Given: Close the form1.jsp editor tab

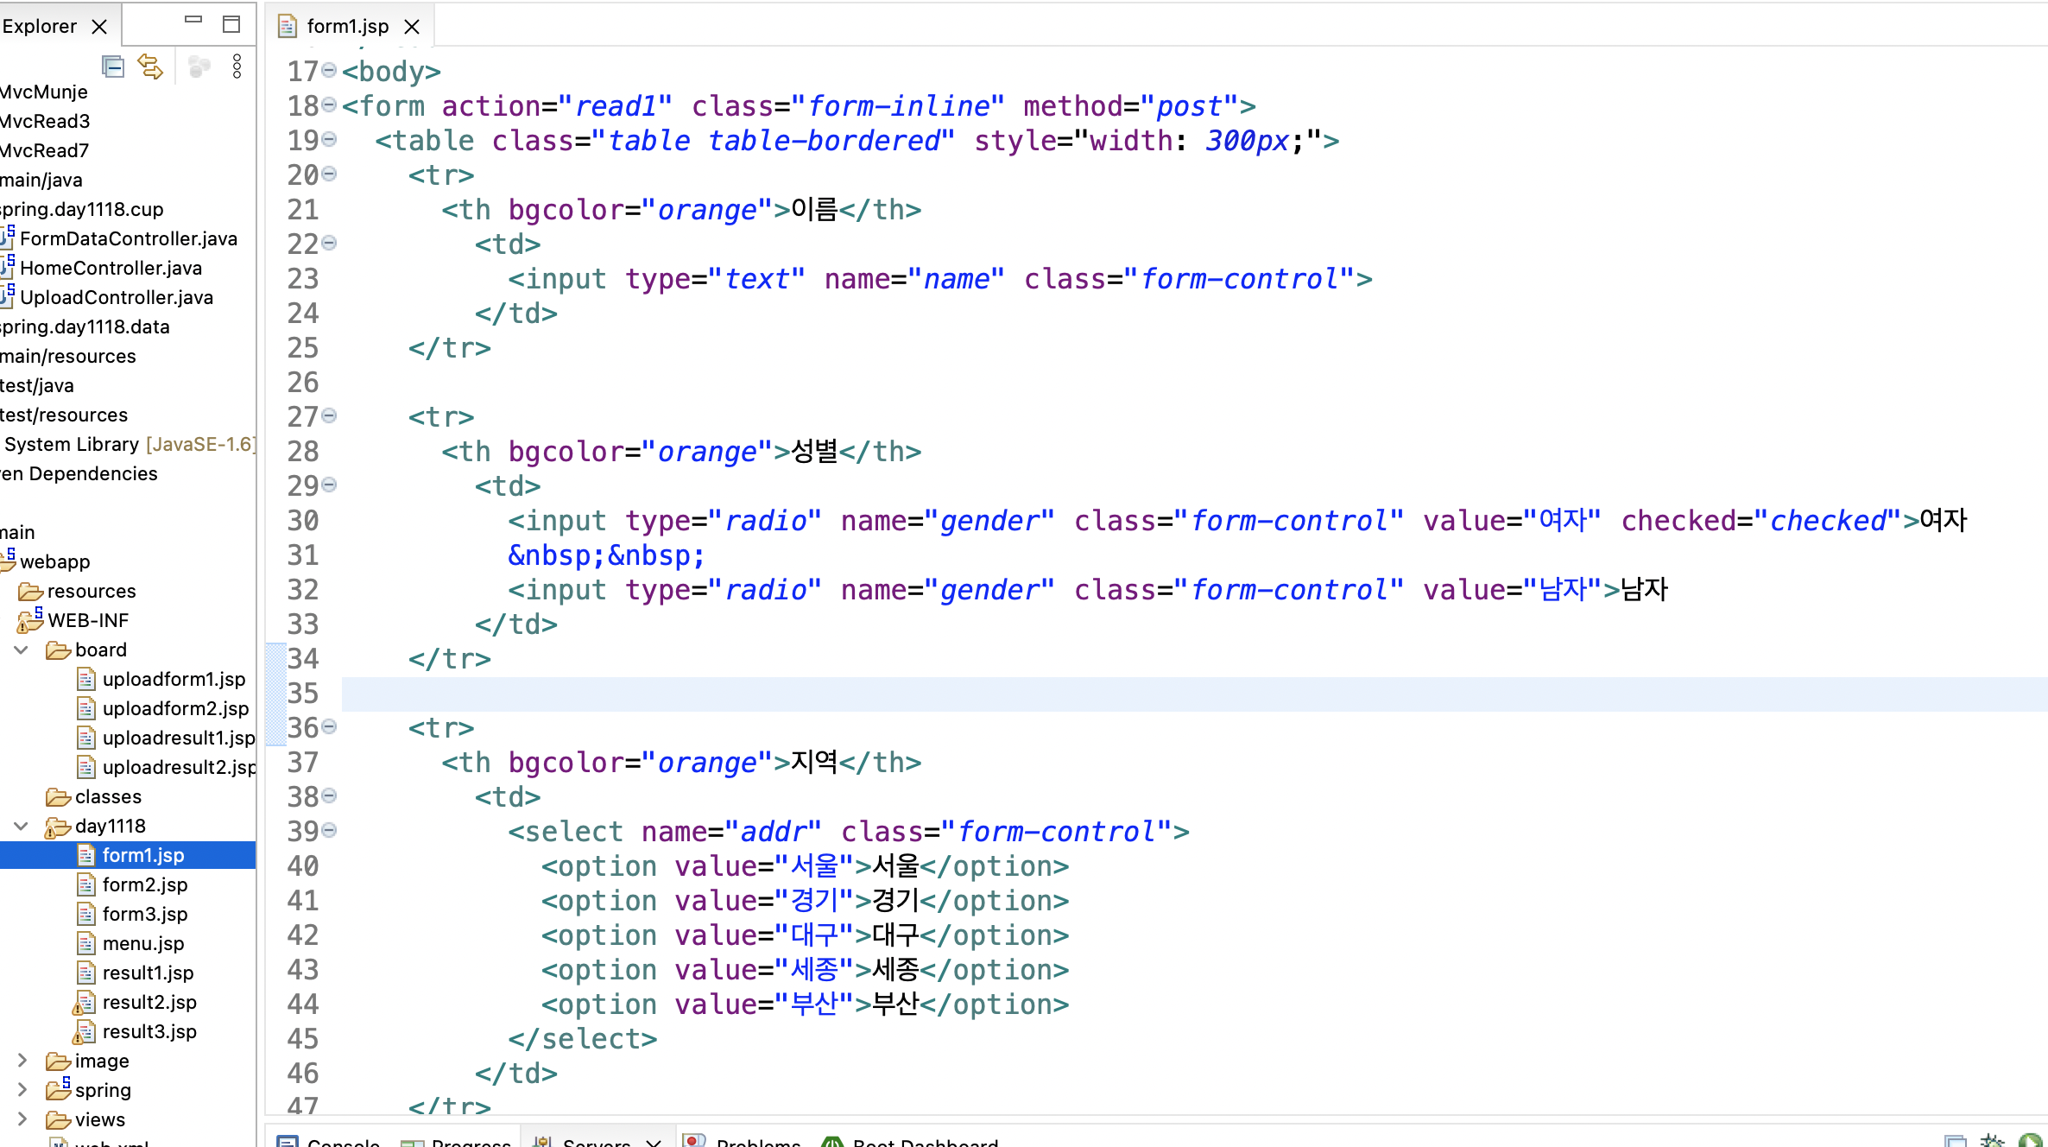Looking at the screenshot, I should [412, 27].
